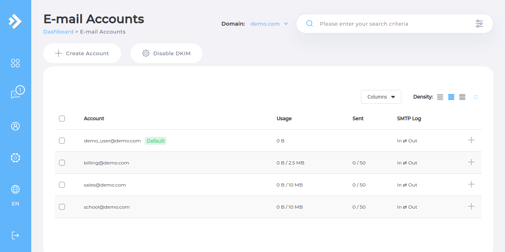Expand actions plus for demo_user@demo.com
505x252 pixels.
(x=471, y=140)
